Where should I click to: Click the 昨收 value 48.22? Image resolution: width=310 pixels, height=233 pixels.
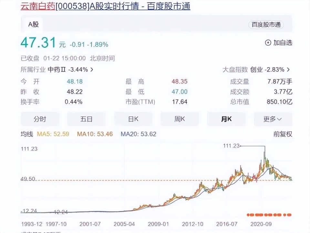(75, 92)
